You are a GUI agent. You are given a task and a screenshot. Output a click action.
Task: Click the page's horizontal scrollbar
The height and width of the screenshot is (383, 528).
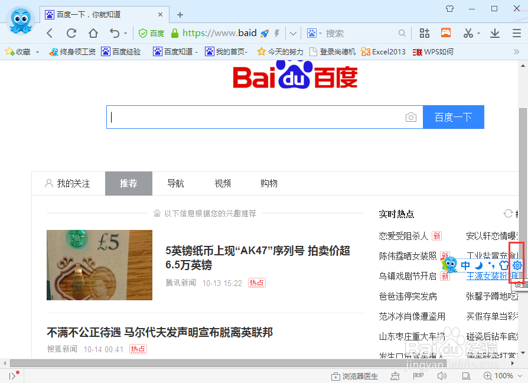tap(228, 363)
